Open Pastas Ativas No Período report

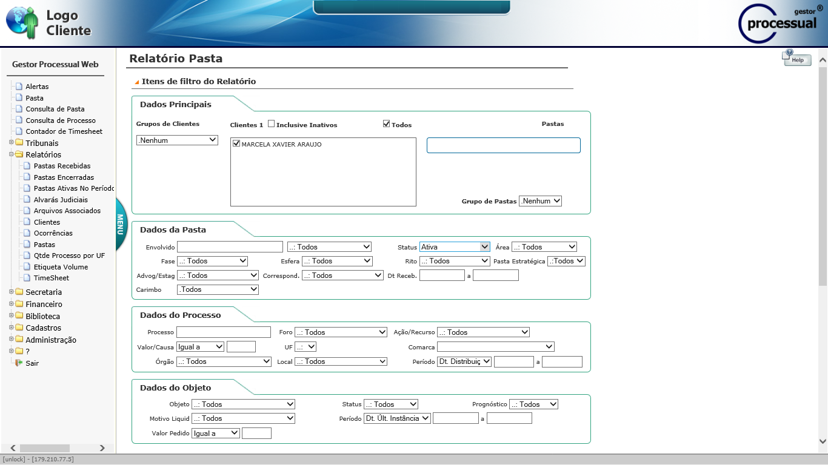[74, 188]
